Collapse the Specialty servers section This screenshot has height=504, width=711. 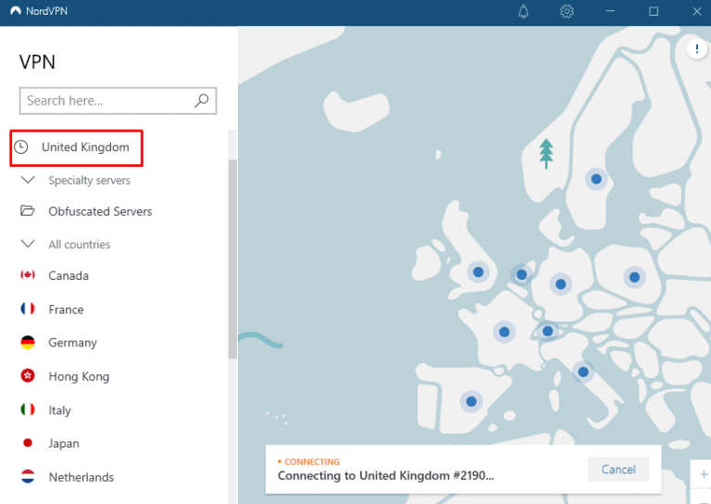tap(28, 181)
